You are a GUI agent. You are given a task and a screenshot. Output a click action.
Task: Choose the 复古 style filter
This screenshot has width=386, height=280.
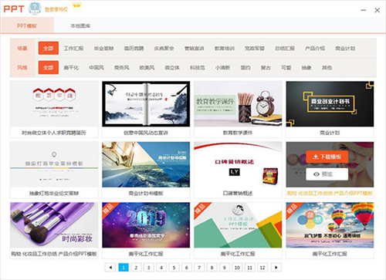click(266, 68)
